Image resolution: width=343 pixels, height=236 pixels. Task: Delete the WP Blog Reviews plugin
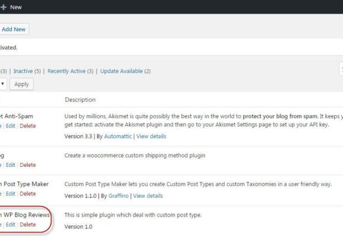tap(28, 224)
